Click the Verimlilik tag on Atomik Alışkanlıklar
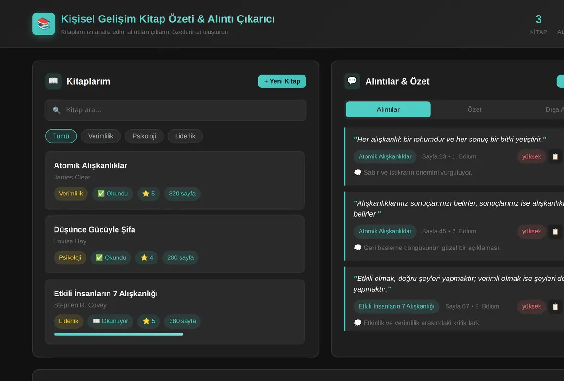564x381 pixels. (71, 194)
